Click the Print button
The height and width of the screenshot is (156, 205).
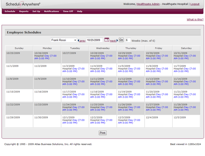pyautogui.click(x=102, y=132)
